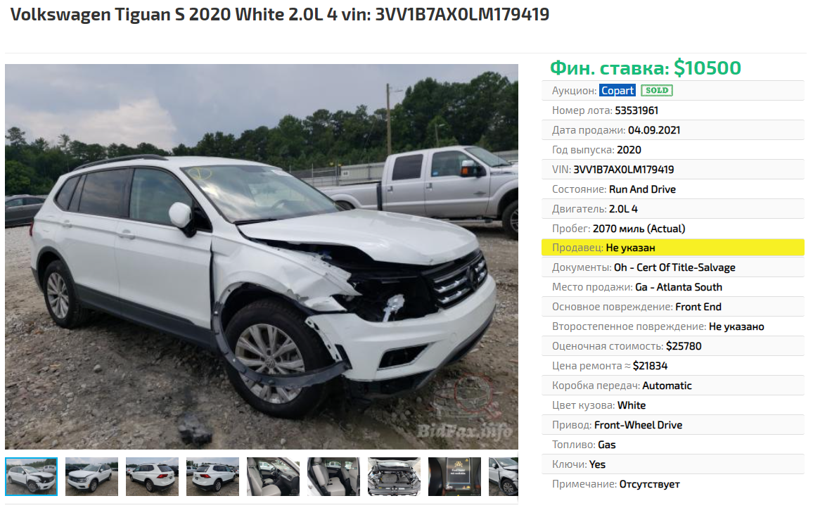
Task: Select the third thumbnail, rear left view
Action: [152, 476]
